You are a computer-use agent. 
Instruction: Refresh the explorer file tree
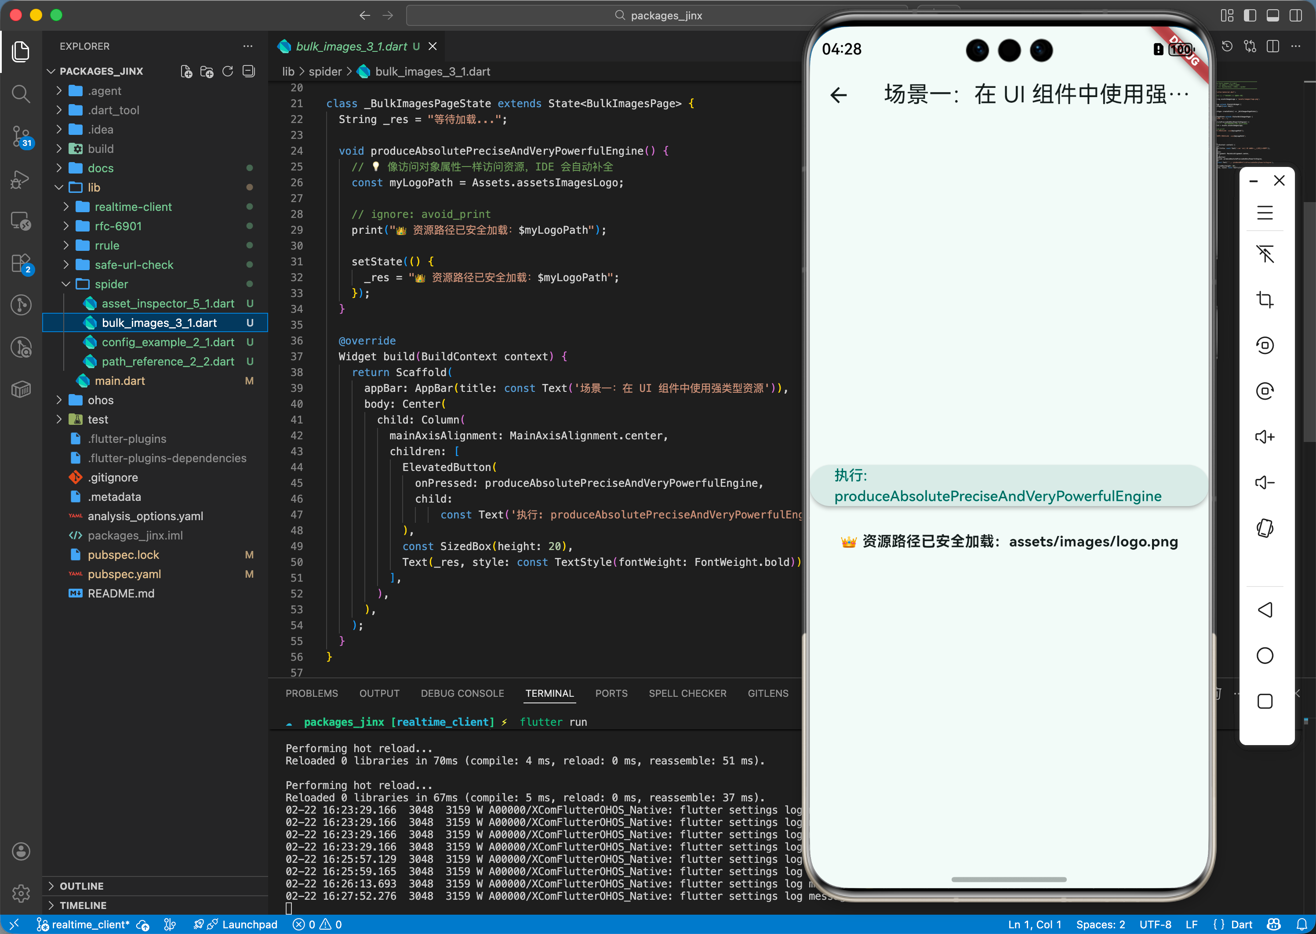point(228,71)
